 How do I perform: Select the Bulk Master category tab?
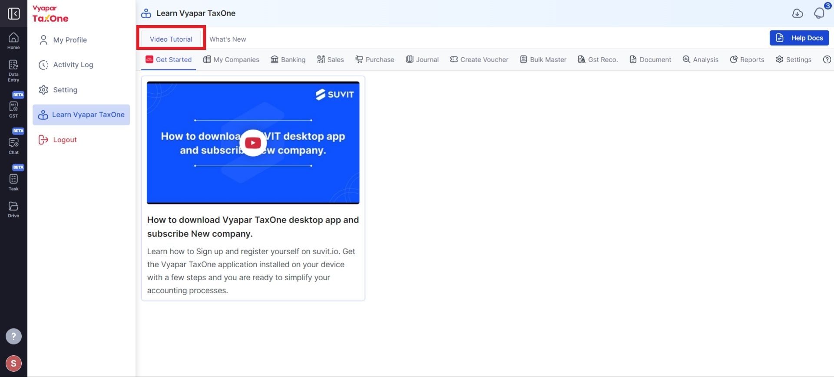tap(543, 59)
